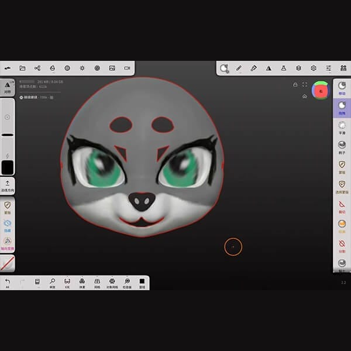Open the Files folder menu

(22, 68)
